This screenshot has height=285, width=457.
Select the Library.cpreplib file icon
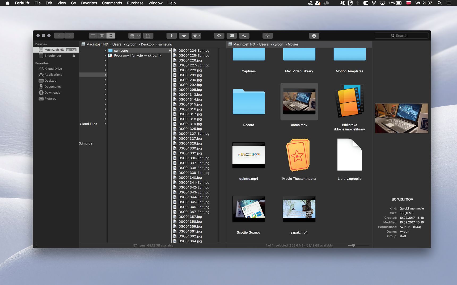(x=350, y=155)
